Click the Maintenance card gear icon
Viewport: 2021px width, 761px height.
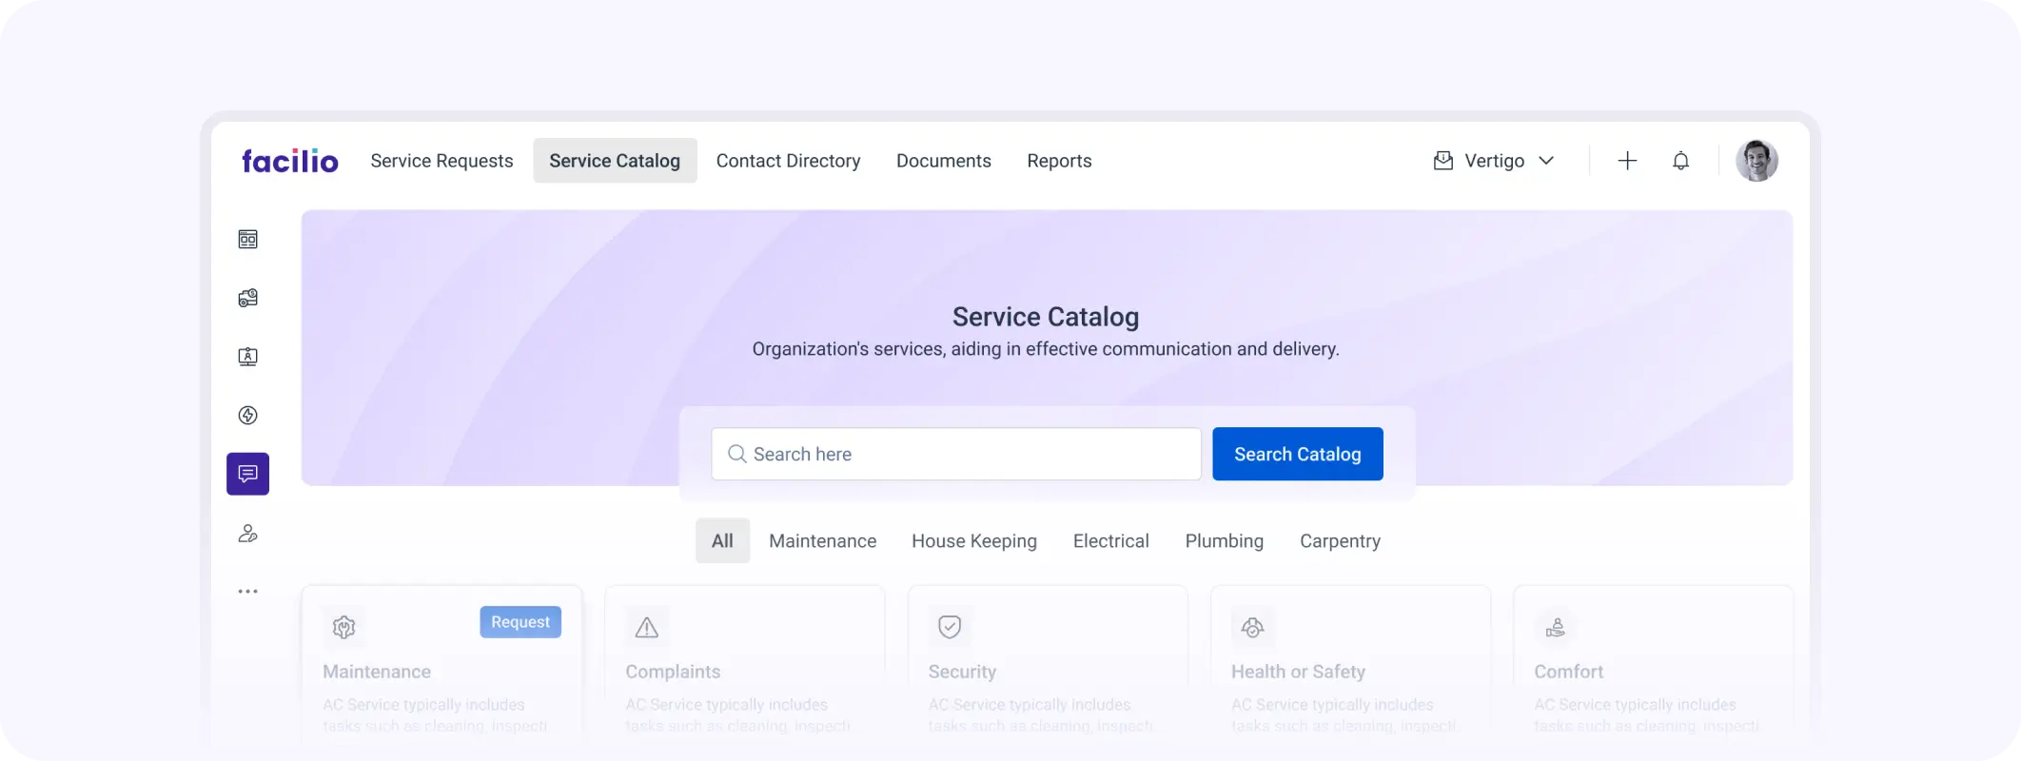[x=344, y=627]
